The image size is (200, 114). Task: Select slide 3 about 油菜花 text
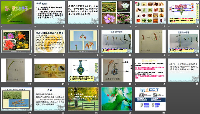click(83, 12)
